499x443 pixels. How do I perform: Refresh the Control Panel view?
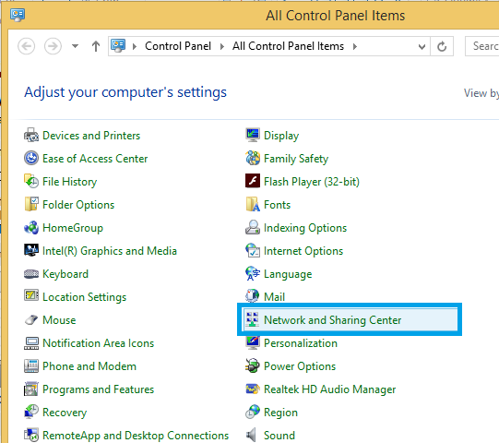(x=442, y=47)
